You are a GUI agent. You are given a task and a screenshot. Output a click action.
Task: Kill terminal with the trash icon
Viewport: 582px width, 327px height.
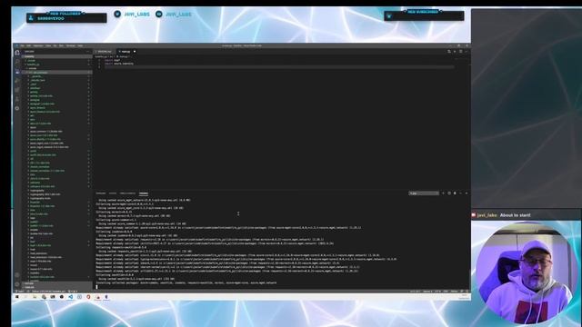pyautogui.click(x=455, y=193)
